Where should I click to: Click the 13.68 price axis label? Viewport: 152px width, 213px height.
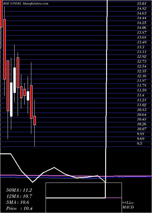(x=142, y=37)
